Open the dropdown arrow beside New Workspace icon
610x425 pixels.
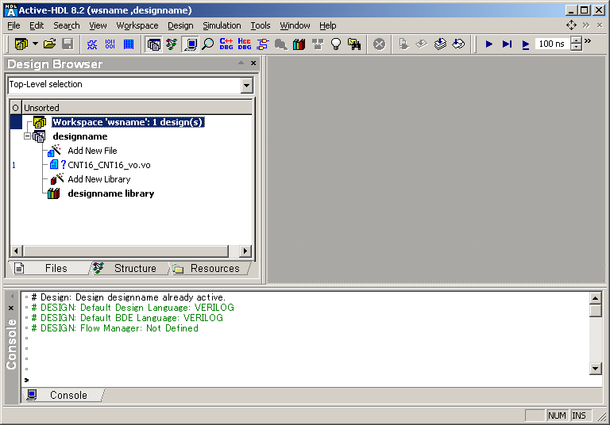35,44
